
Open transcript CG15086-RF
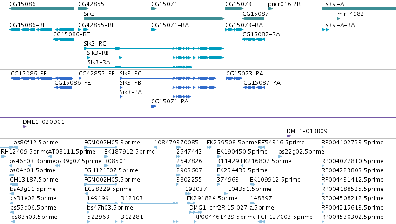coord(27,25)
